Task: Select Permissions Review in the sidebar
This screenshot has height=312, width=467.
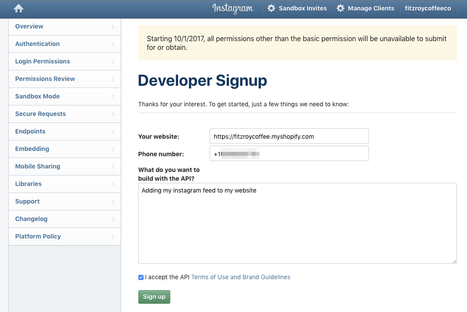Action: click(x=65, y=79)
